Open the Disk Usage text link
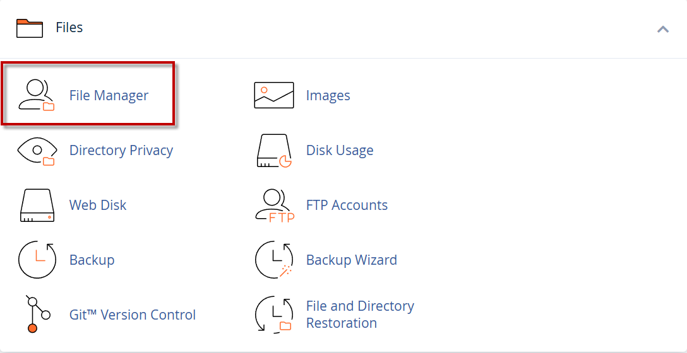 coord(339,151)
